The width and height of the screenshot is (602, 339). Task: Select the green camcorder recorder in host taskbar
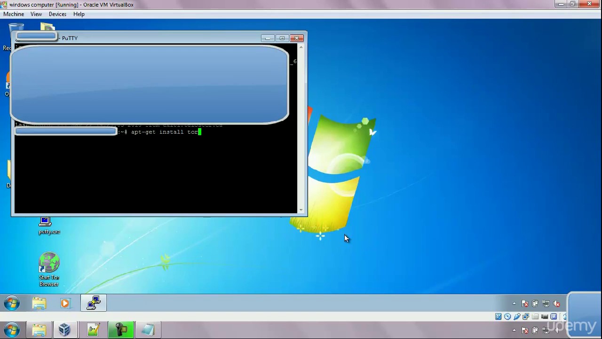point(121,330)
